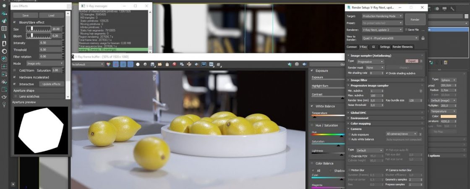Toggle the red channel button in VFB
Screen dimensions: 470x189
116,64
